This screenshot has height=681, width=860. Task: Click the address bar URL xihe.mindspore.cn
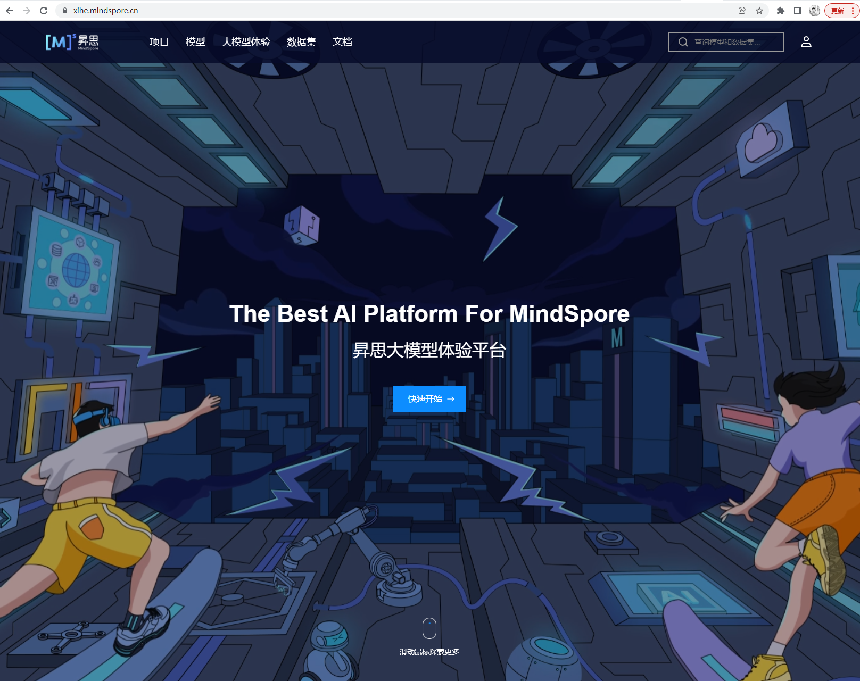[x=105, y=11]
